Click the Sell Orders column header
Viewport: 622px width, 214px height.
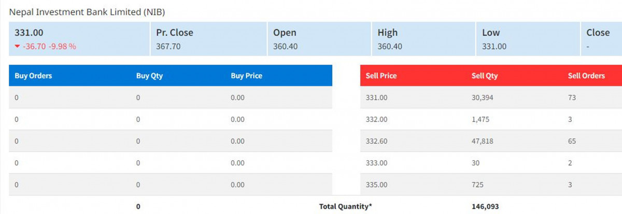(586, 75)
